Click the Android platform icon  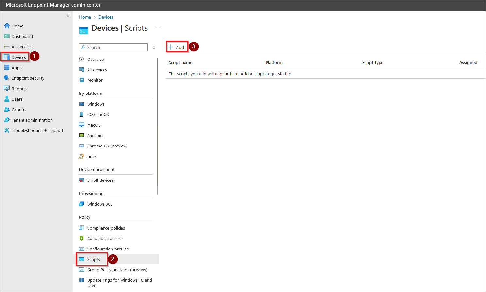tap(82, 135)
